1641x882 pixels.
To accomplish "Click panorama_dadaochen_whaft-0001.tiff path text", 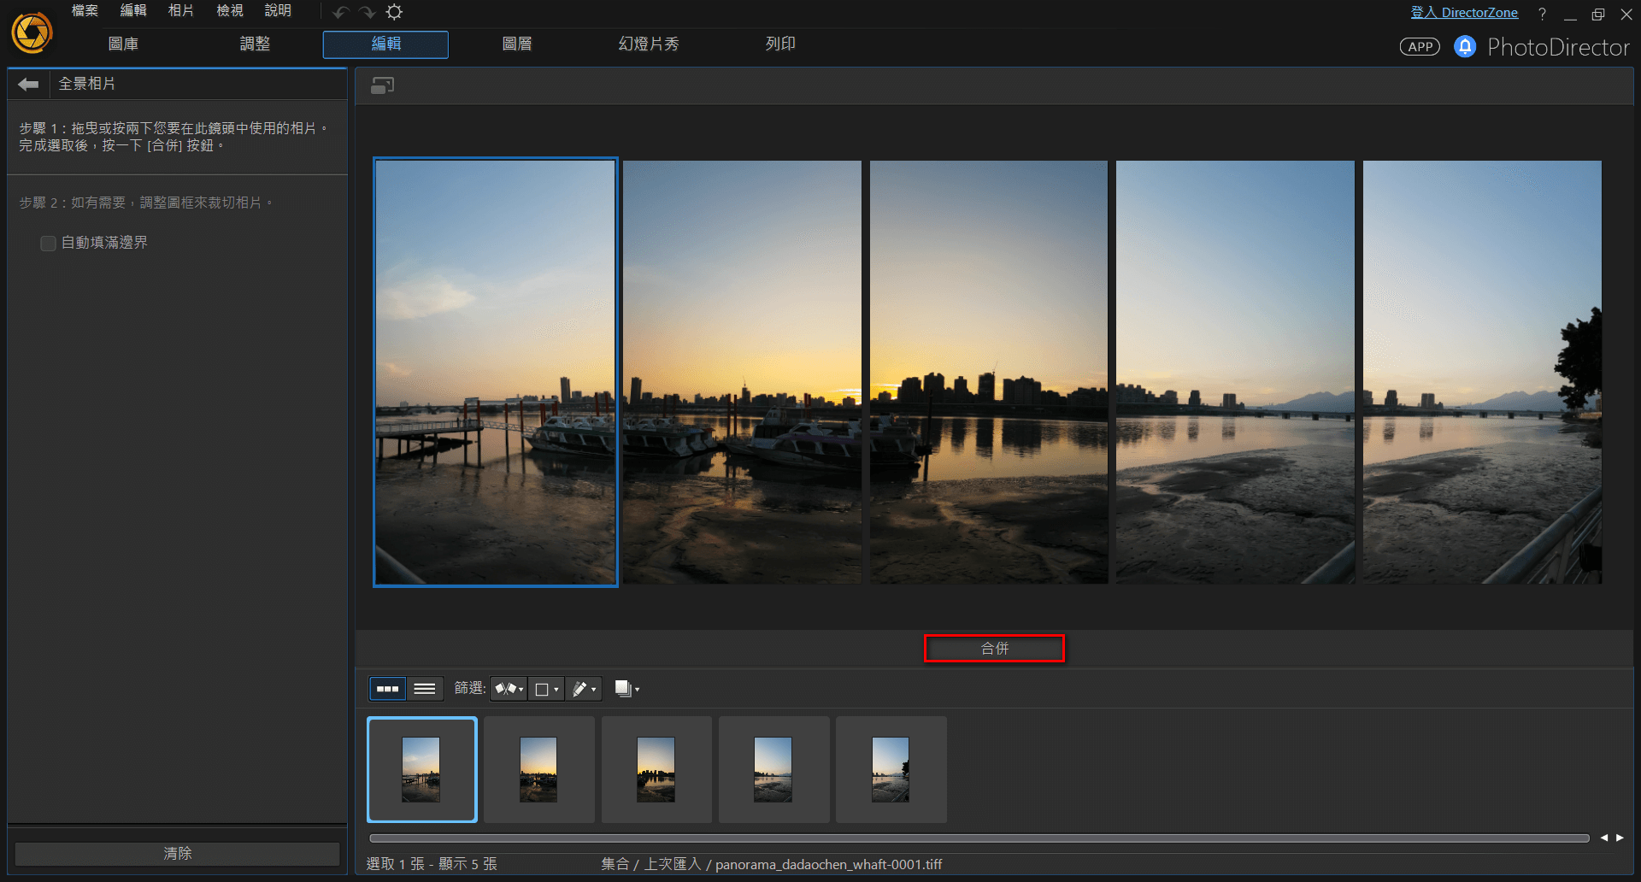I will click(828, 865).
